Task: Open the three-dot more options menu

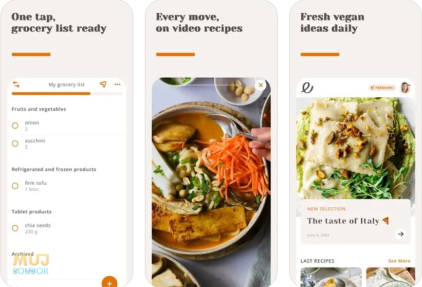Action: (117, 84)
